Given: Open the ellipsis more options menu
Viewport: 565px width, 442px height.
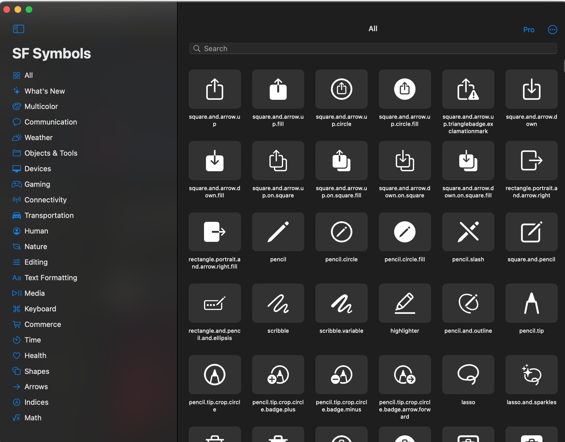Looking at the screenshot, I should (x=552, y=29).
